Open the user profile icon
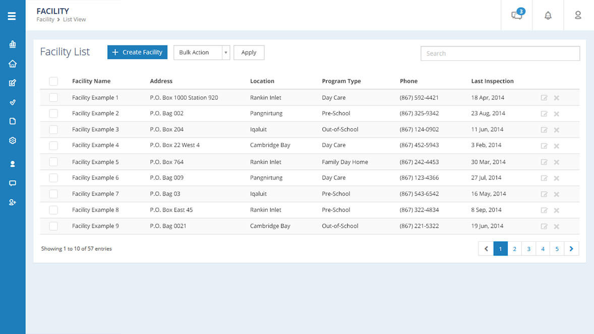The width and height of the screenshot is (594, 334). coord(578,15)
